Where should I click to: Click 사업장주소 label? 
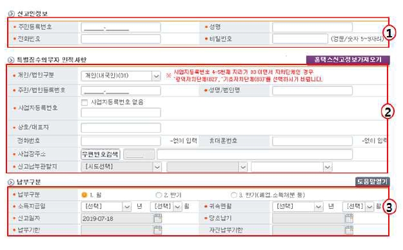click(x=32, y=154)
